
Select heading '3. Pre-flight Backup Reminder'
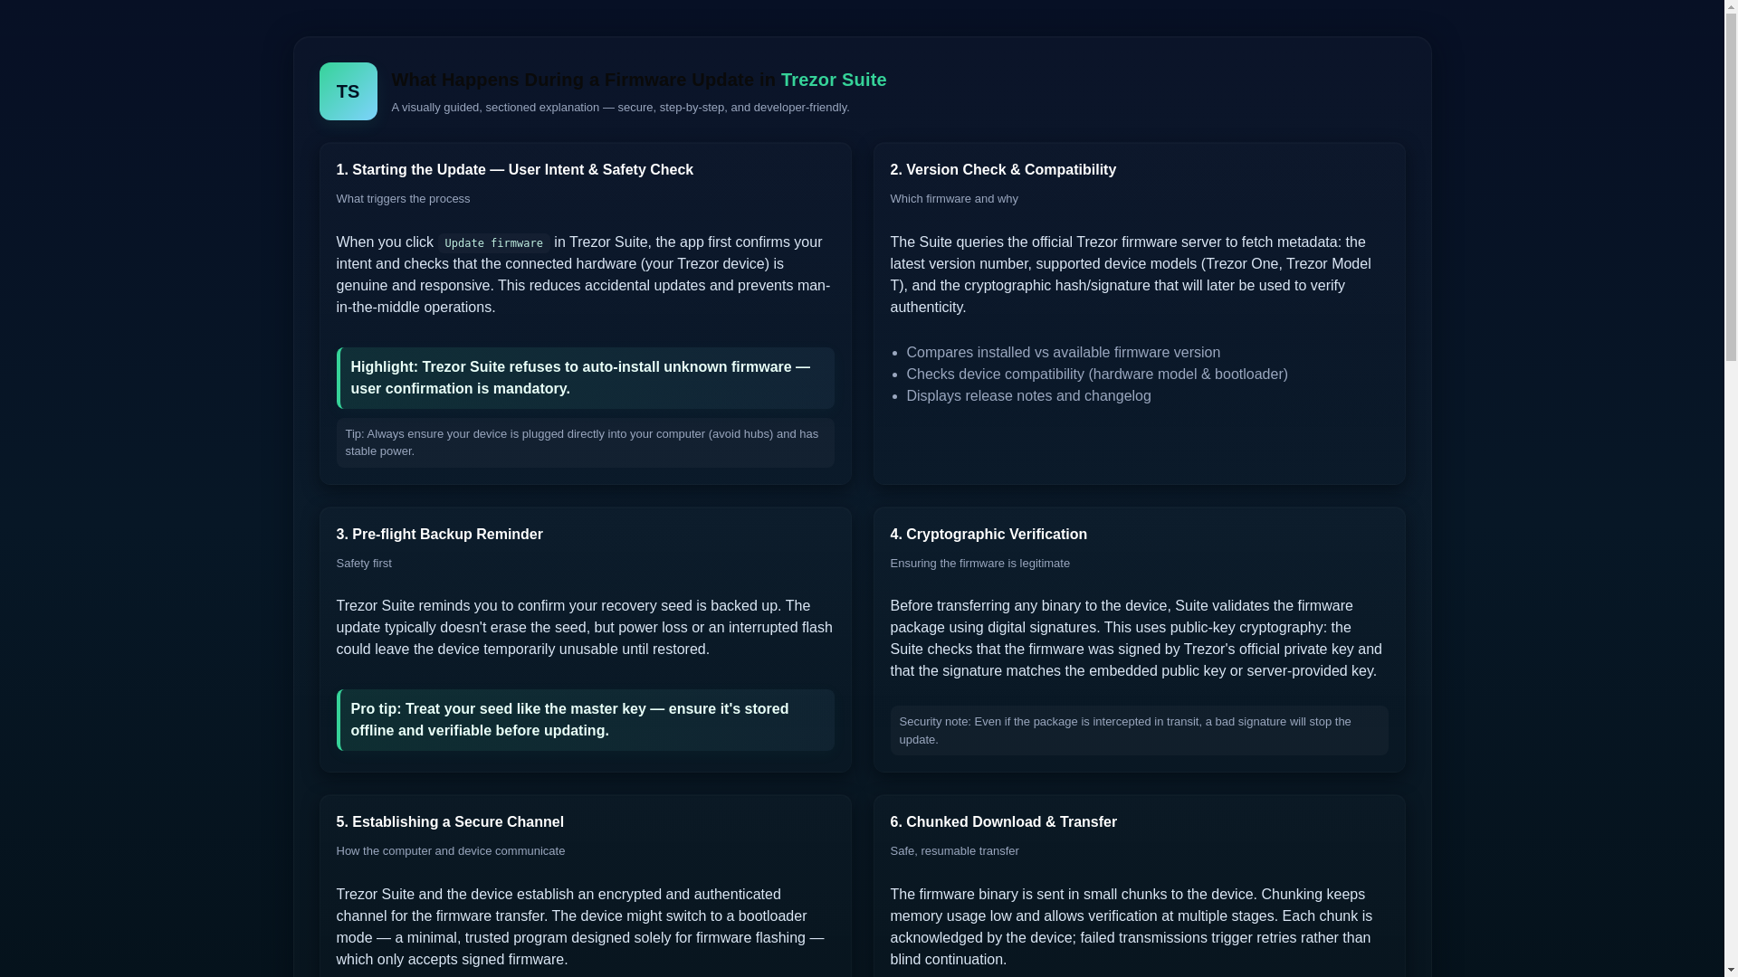click(x=439, y=535)
